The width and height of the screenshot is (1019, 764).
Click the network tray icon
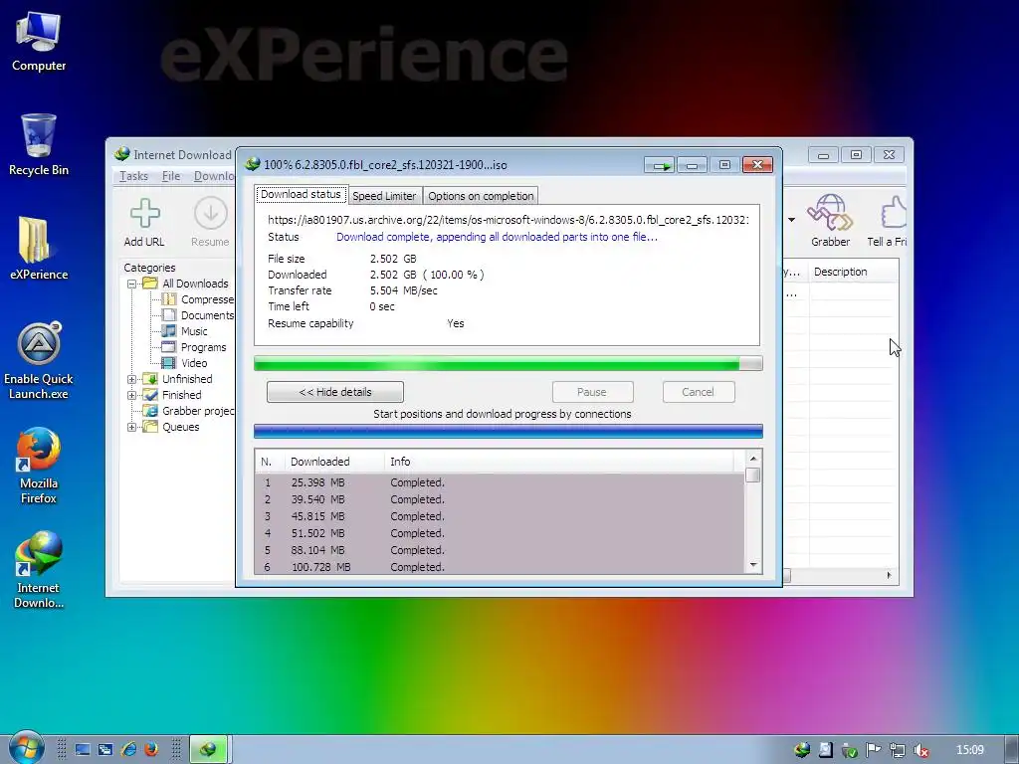coord(897,750)
